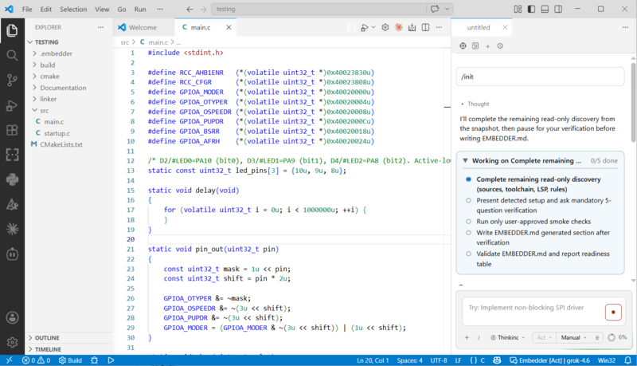Click the remote window icon in status bar
The image size is (637, 366).
click(x=9, y=360)
